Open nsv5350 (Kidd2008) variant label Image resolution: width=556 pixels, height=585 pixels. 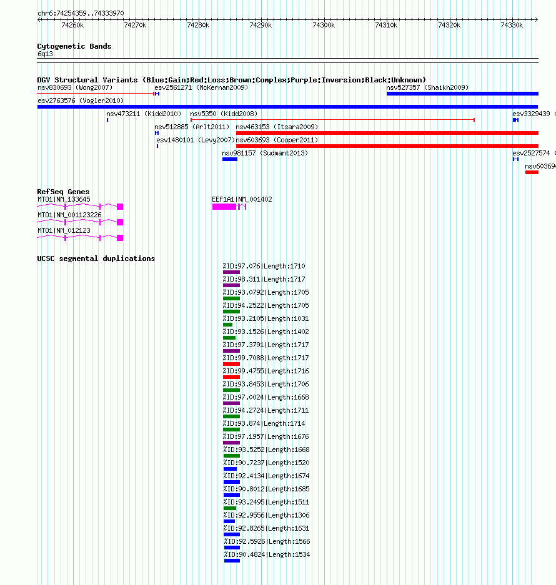pos(224,114)
